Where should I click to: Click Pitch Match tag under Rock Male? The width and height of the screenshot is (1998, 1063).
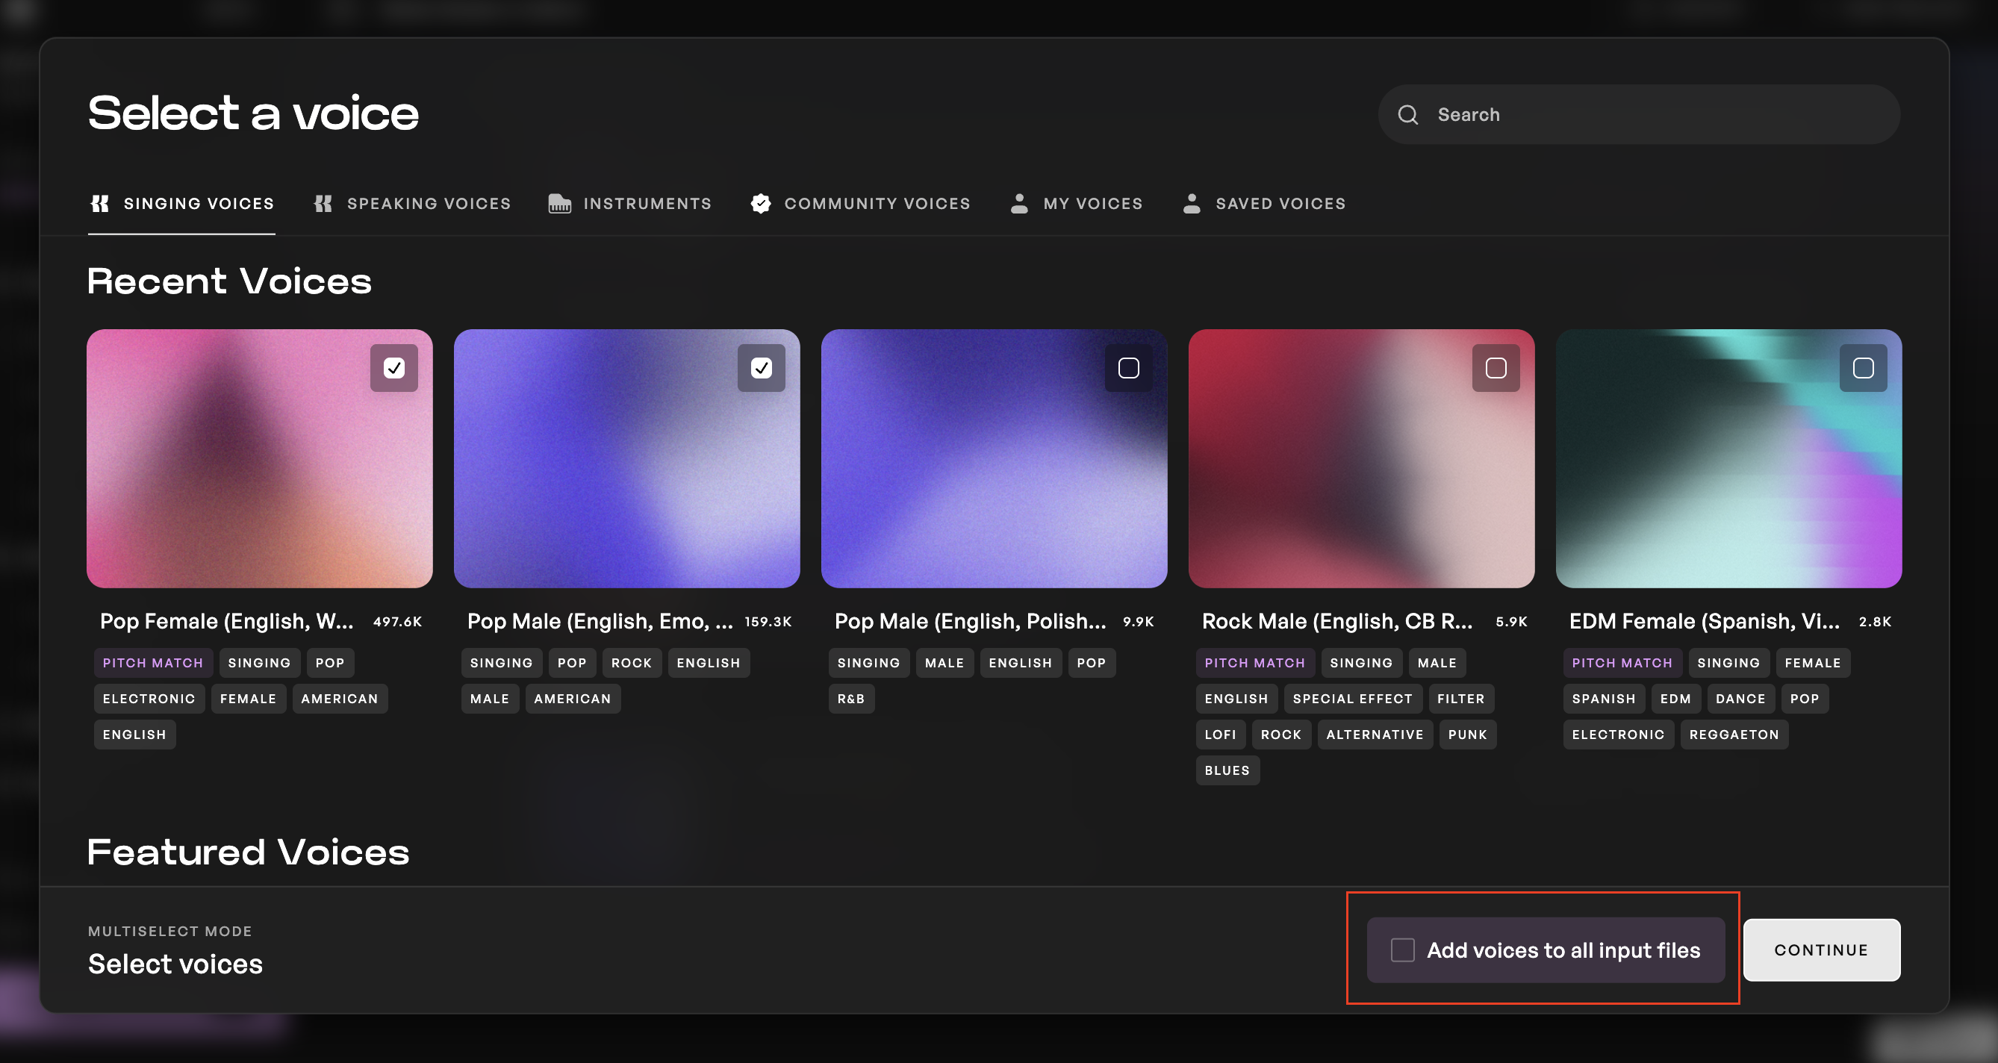point(1255,663)
